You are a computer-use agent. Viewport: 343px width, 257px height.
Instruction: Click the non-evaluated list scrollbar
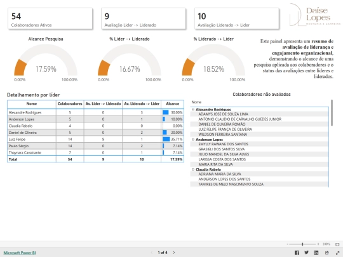(332, 113)
